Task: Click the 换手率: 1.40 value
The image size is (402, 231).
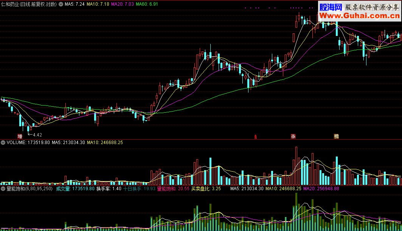Action: click(109, 189)
